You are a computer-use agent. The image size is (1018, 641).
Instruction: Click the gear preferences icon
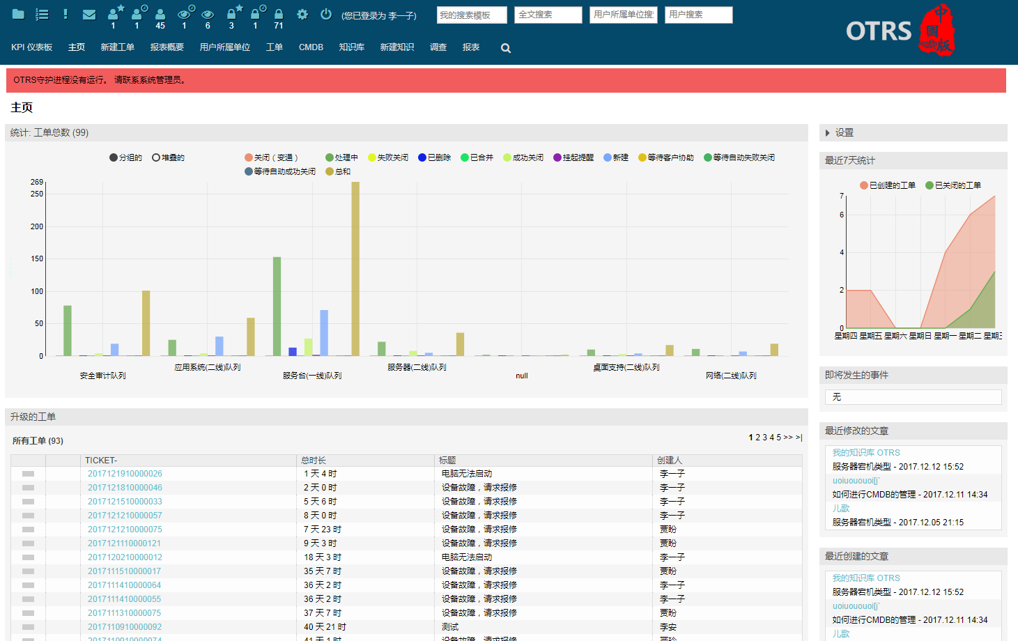(302, 14)
